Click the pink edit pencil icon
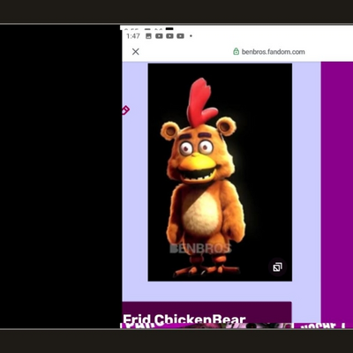The height and width of the screenshot is (353, 353). click(x=125, y=110)
